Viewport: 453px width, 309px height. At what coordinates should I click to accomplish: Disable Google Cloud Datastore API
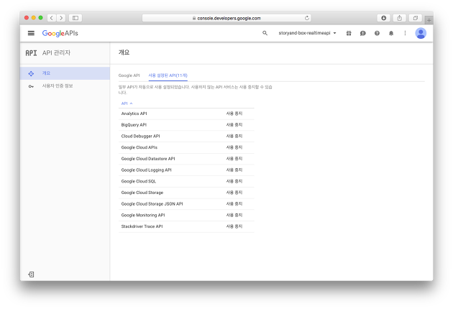tap(234, 159)
